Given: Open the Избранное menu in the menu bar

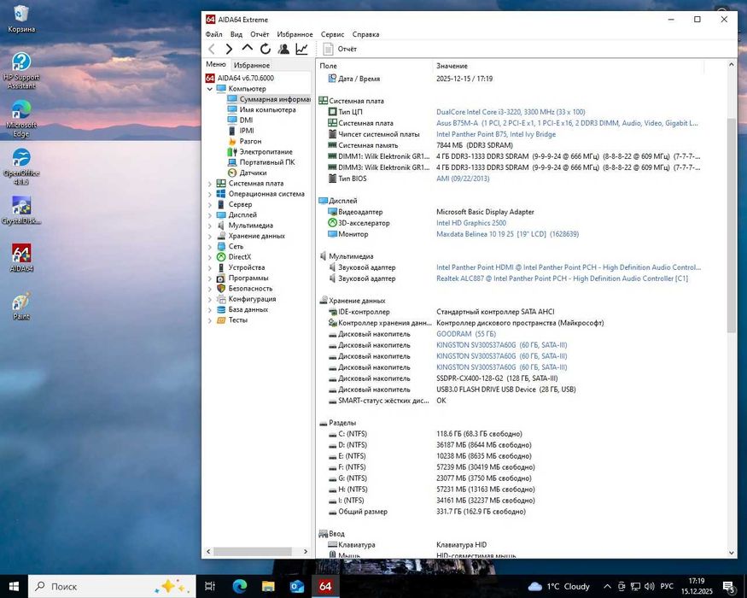Looking at the screenshot, I should 295,34.
